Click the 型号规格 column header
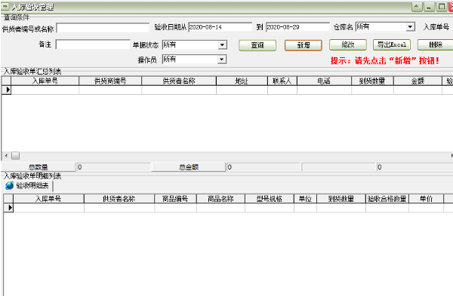453x296 pixels. pyautogui.click(x=270, y=199)
